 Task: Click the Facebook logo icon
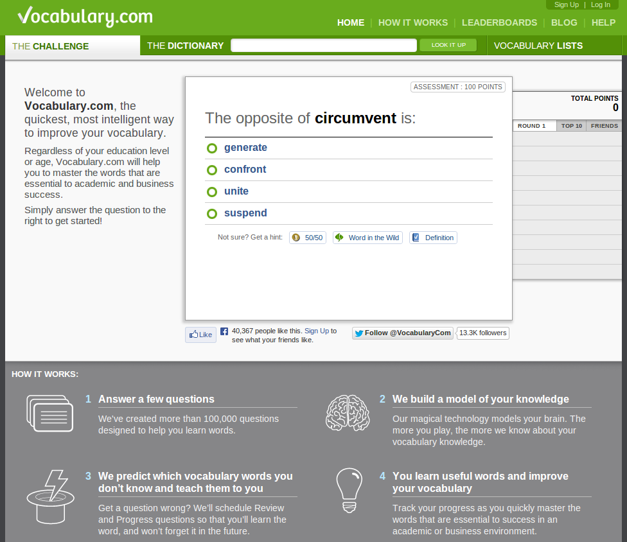point(224,331)
